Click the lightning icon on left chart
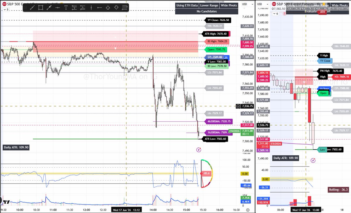This screenshot has height=213, width=351. [199, 150]
